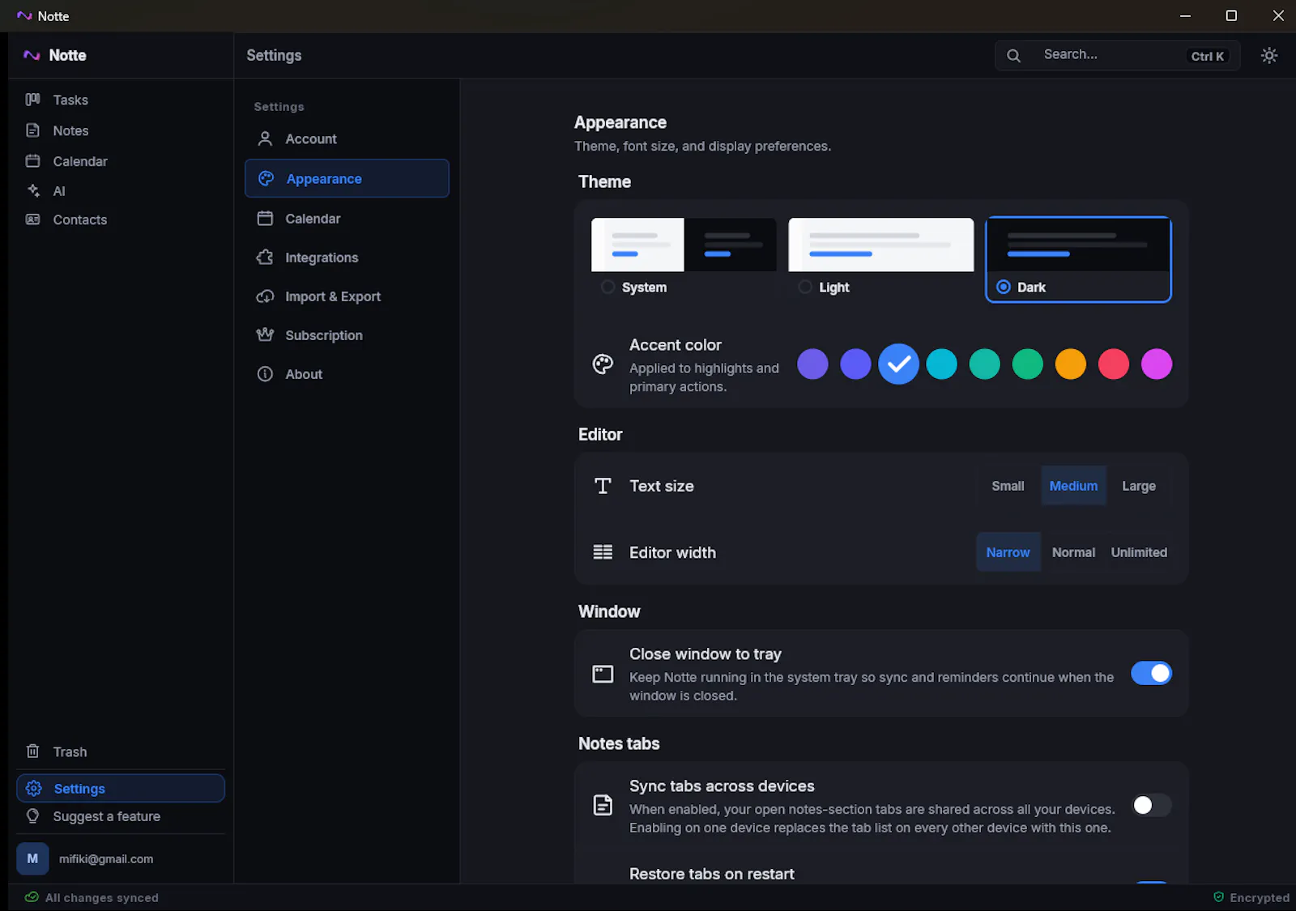The width and height of the screenshot is (1296, 911).
Task: Pick the violet accent color swatch
Action: point(812,364)
